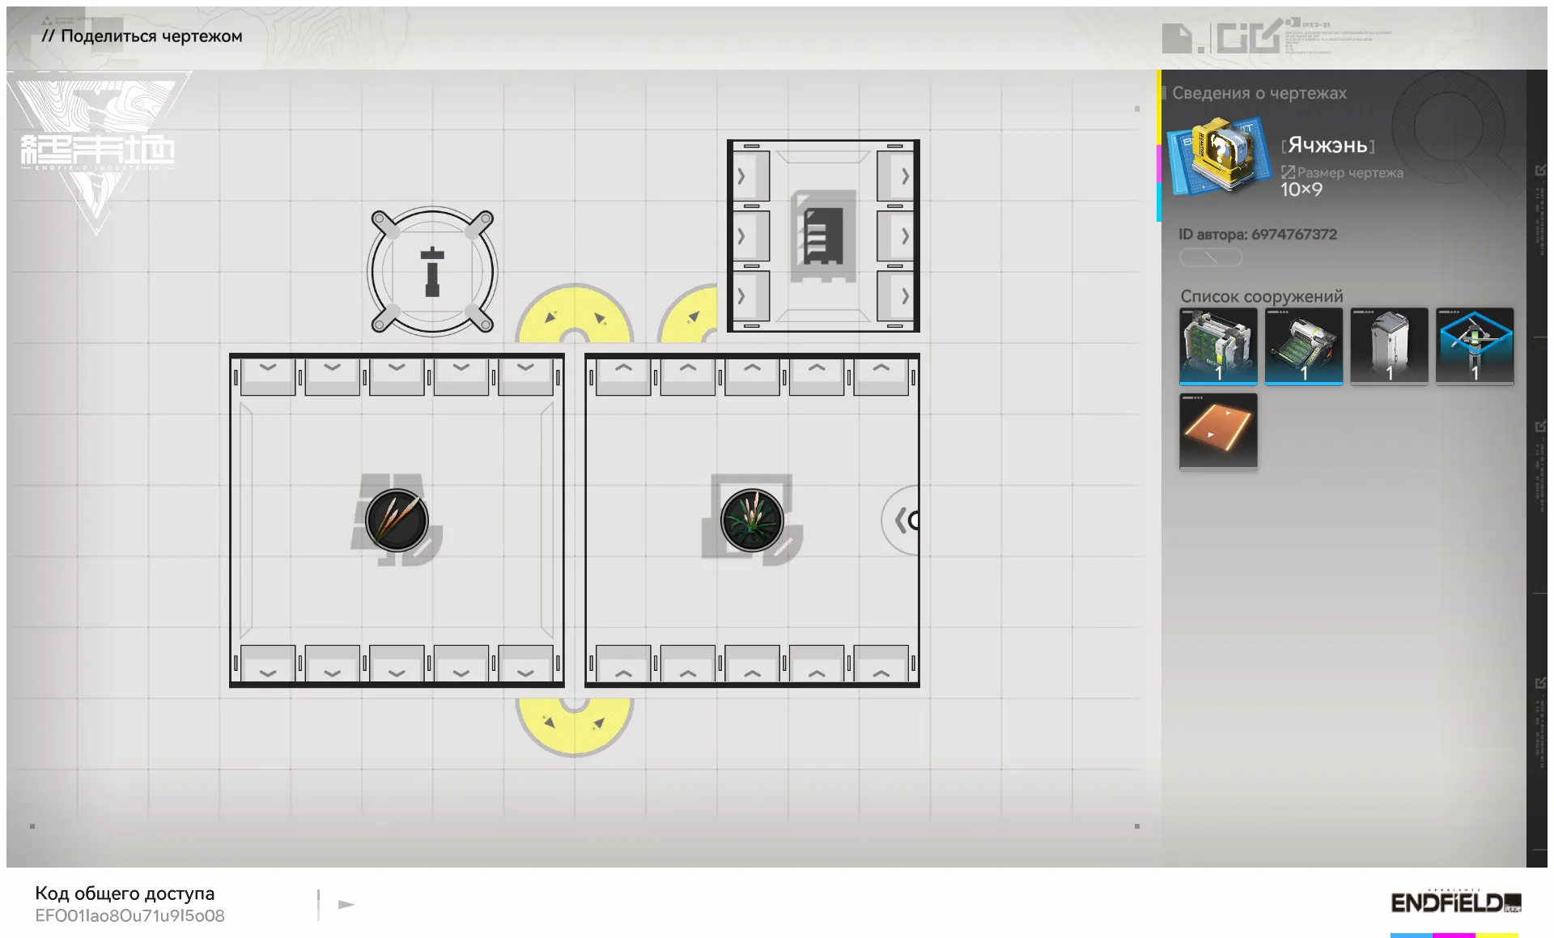
Task: Click the wheat seed icon in left planter
Action: pyautogui.click(x=397, y=520)
